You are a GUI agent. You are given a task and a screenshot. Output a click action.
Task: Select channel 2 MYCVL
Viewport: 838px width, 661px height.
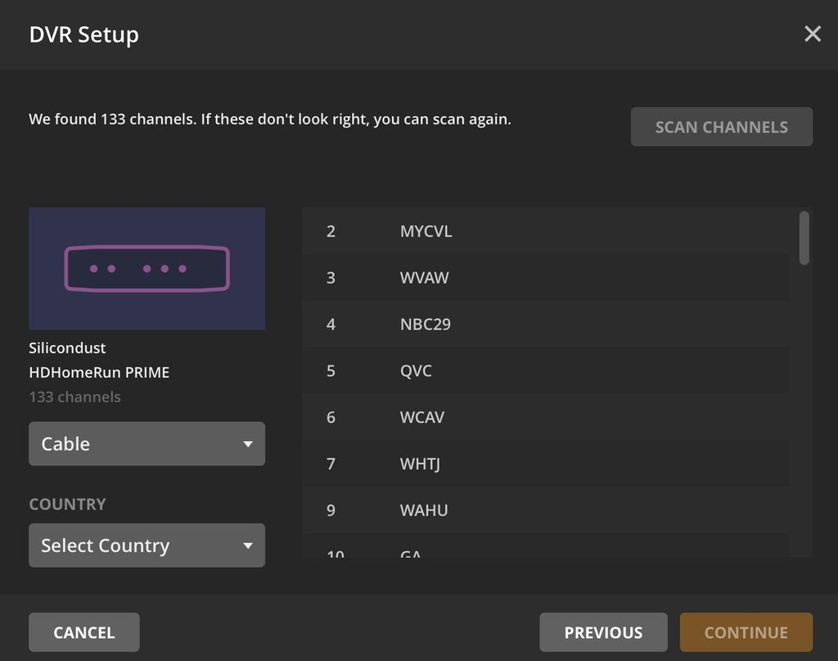click(x=545, y=231)
